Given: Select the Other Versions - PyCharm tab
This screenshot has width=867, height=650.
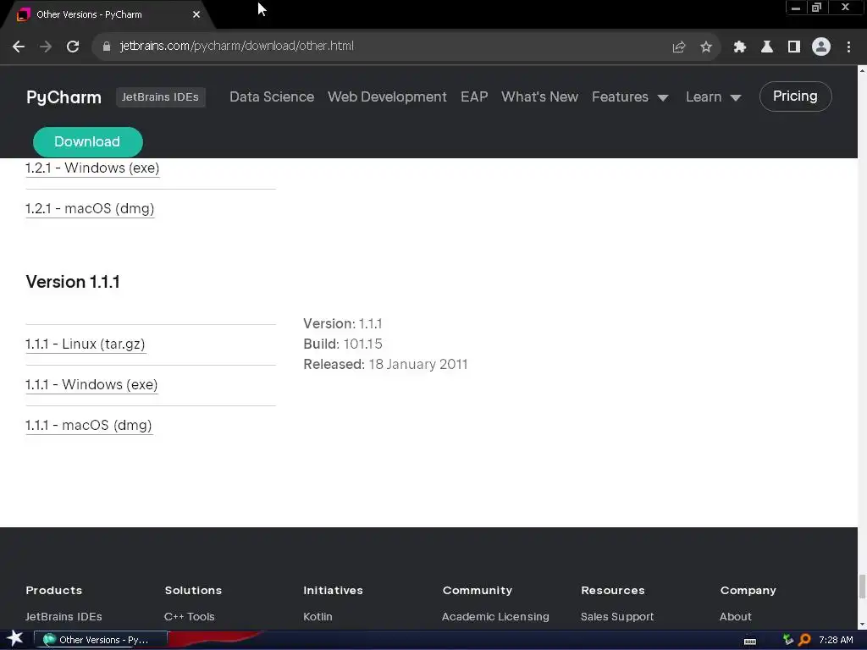Looking at the screenshot, I should pyautogui.click(x=108, y=14).
